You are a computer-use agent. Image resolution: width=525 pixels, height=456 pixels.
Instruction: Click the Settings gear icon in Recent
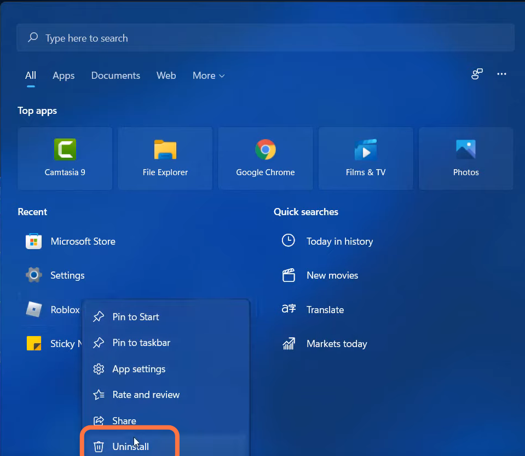(33, 275)
